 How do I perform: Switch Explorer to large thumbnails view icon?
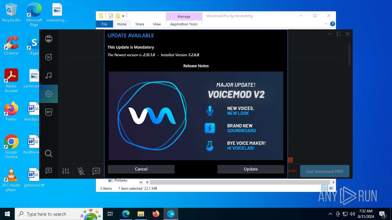[331, 188]
